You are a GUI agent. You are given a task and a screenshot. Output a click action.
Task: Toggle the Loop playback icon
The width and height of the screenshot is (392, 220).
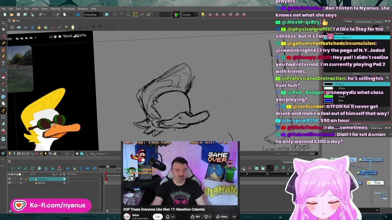[81, 168]
